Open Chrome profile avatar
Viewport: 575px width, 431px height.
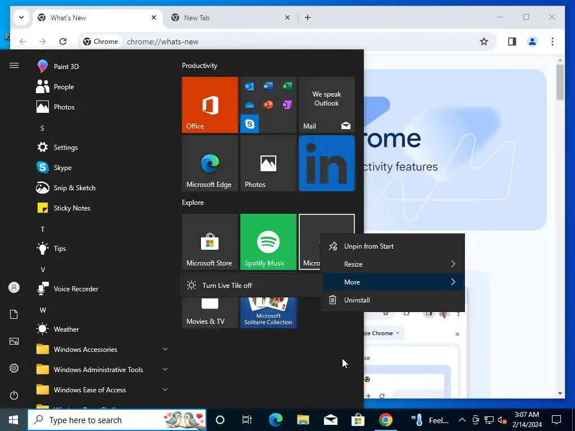[532, 42]
